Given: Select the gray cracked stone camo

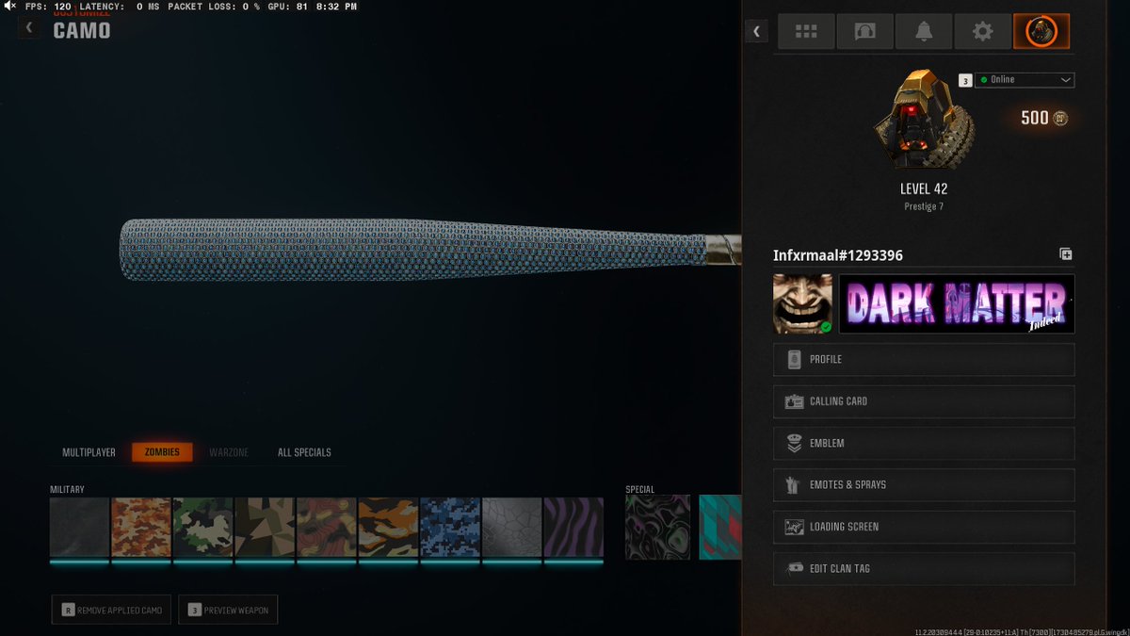Looking at the screenshot, I should (511, 528).
